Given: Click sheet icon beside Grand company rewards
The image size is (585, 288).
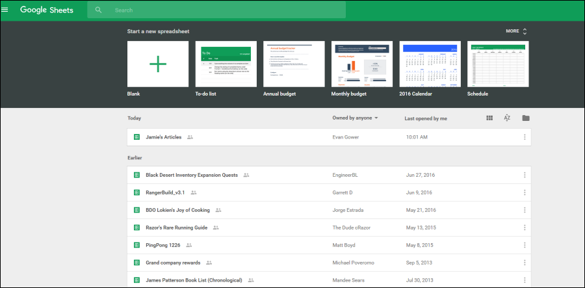Looking at the screenshot, I should (136, 263).
